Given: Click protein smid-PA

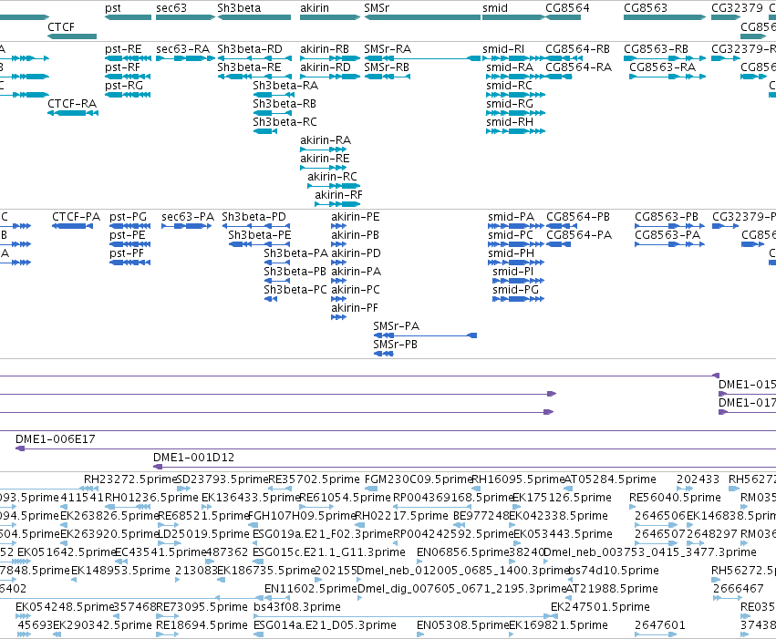Looking at the screenshot, I should click(516, 226).
